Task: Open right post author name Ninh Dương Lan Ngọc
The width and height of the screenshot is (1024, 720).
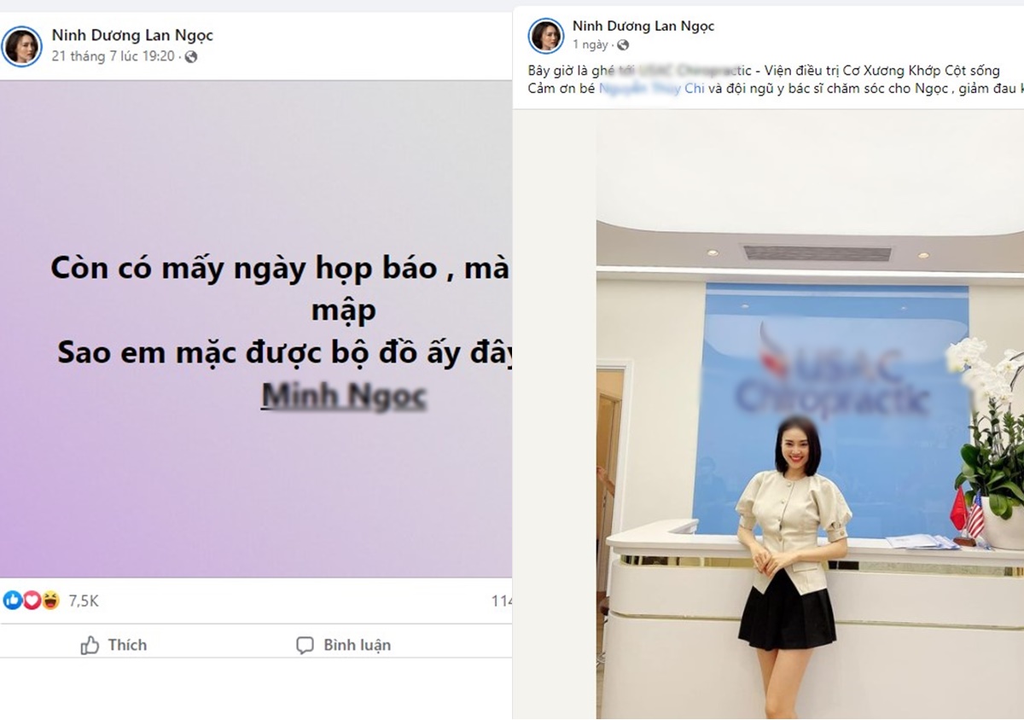Action: 643,26
